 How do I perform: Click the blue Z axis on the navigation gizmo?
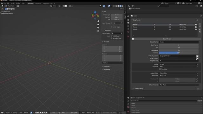click(x=95, y=12)
